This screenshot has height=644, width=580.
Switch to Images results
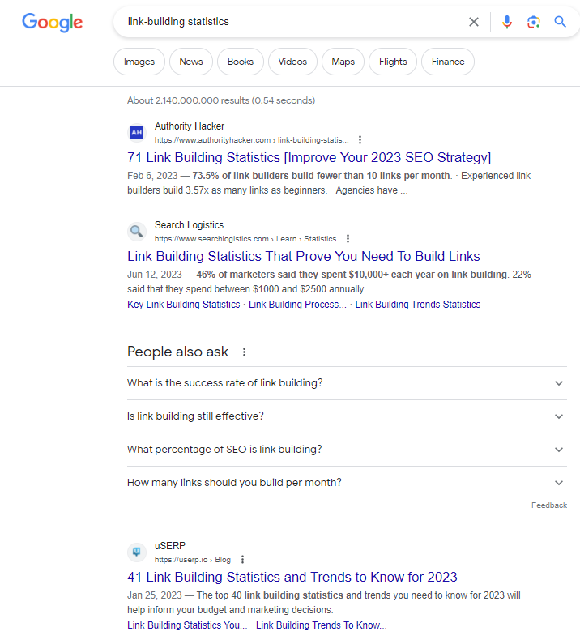click(139, 62)
